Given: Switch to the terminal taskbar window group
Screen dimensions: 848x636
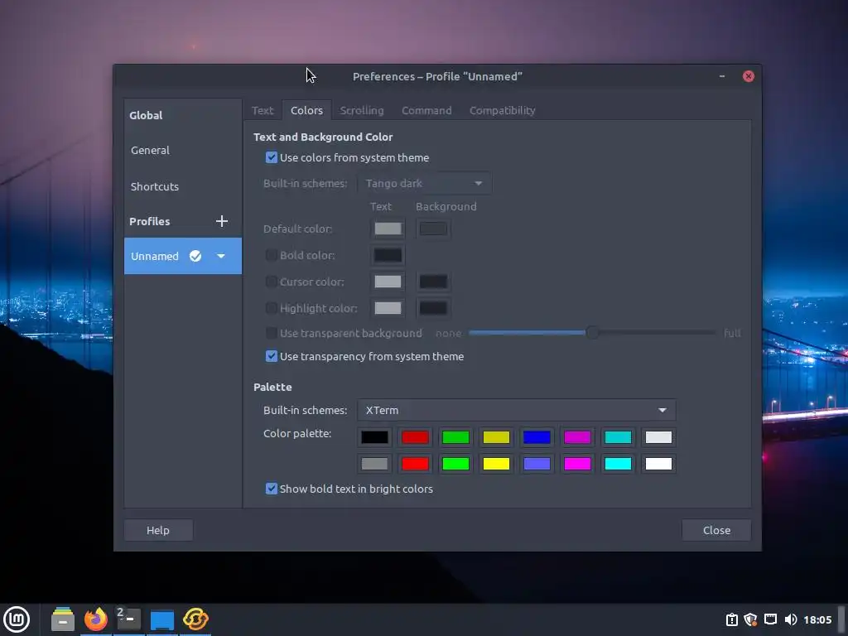Looking at the screenshot, I should (x=128, y=619).
